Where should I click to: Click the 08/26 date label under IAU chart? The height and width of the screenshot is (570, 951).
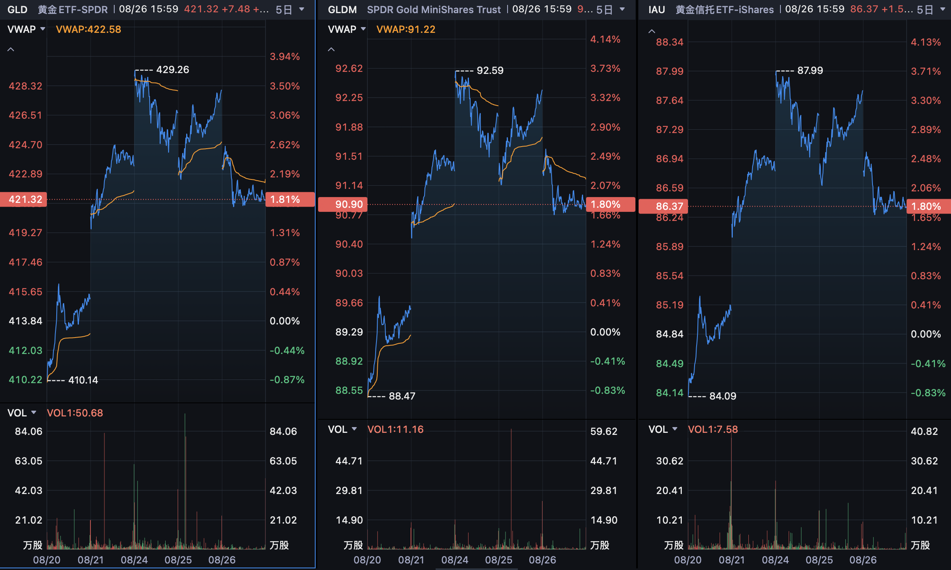pos(863,560)
